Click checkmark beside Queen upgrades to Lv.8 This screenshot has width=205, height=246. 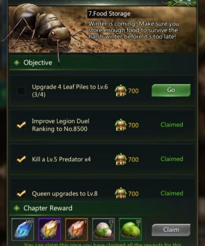click(x=21, y=194)
